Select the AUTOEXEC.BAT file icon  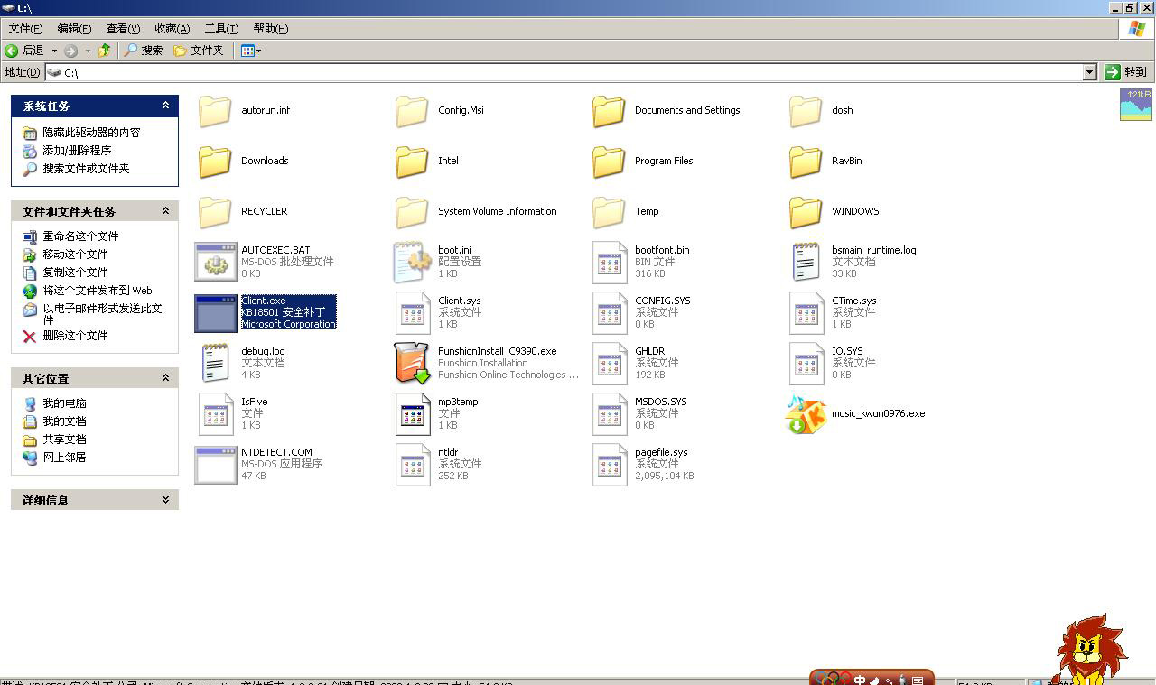(216, 262)
